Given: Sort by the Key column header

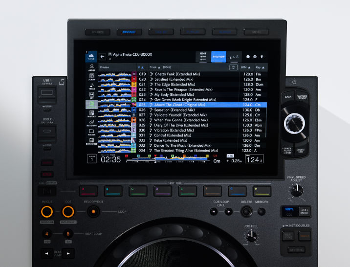Looking at the screenshot, I should (x=260, y=67).
